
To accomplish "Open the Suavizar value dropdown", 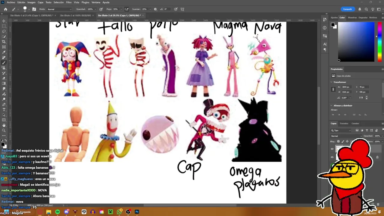I will click(x=150, y=9).
